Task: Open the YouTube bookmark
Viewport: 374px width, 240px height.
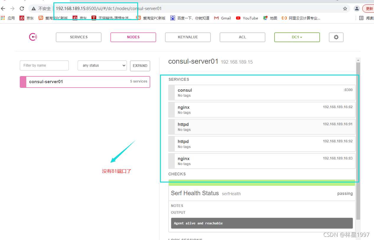Action: 247,18
